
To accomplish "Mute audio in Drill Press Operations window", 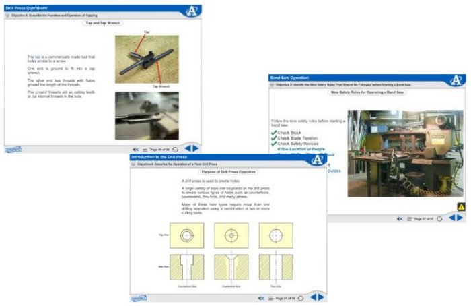I will [135, 148].
